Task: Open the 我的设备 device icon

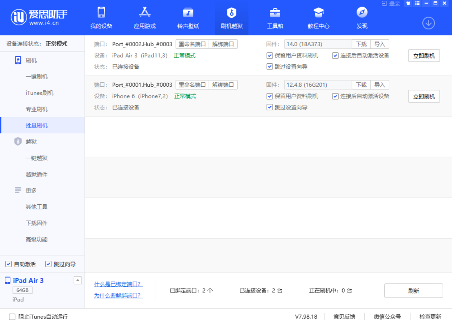Action: pyautogui.click(x=101, y=13)
